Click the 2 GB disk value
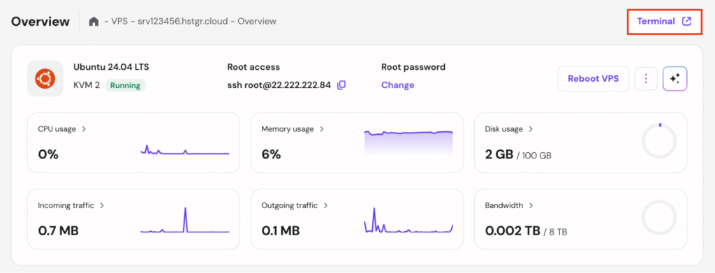 point(499,154)
